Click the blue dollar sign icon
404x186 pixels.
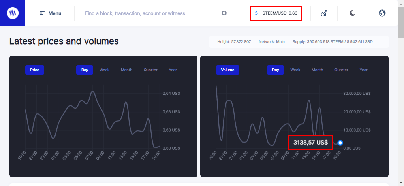(256, 13)
